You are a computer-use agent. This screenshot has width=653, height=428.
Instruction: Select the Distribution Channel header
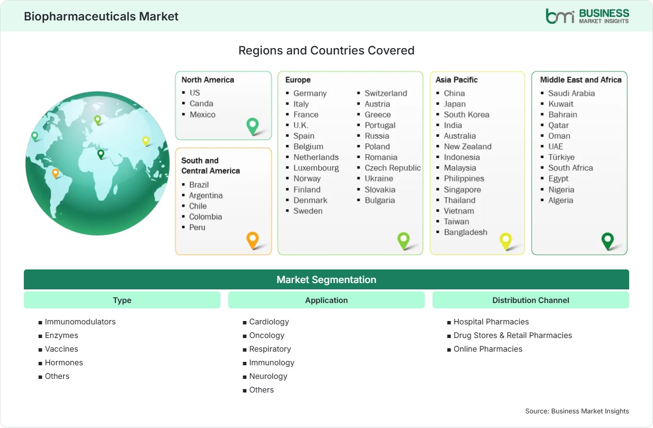[531, 300]
